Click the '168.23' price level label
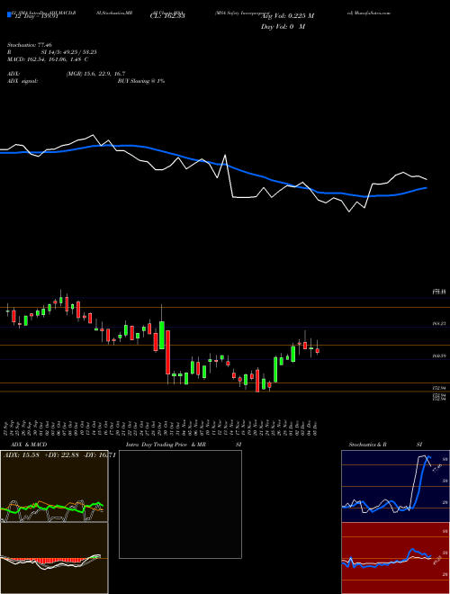450x594 pixels. coord(439,323)
